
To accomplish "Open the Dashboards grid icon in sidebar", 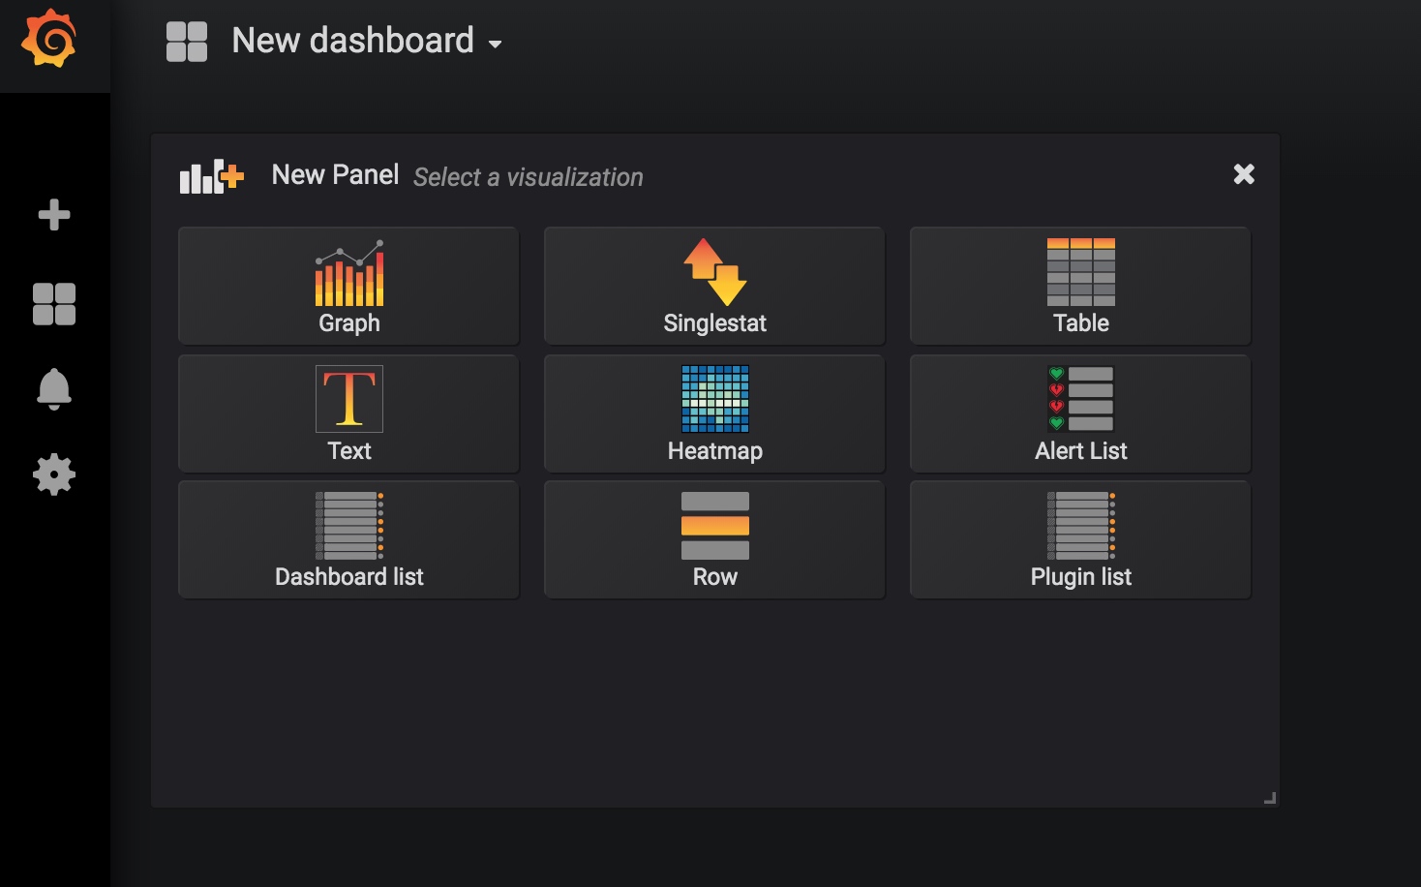I will (x=54, y=303).
